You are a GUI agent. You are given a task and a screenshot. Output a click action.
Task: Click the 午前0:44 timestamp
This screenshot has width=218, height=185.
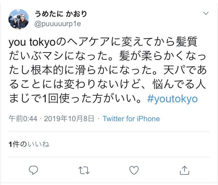23,119
